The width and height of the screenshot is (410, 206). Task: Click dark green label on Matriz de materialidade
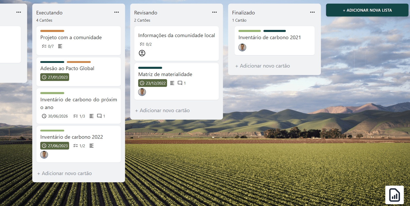pyautogui.click(x=150, y=68)
